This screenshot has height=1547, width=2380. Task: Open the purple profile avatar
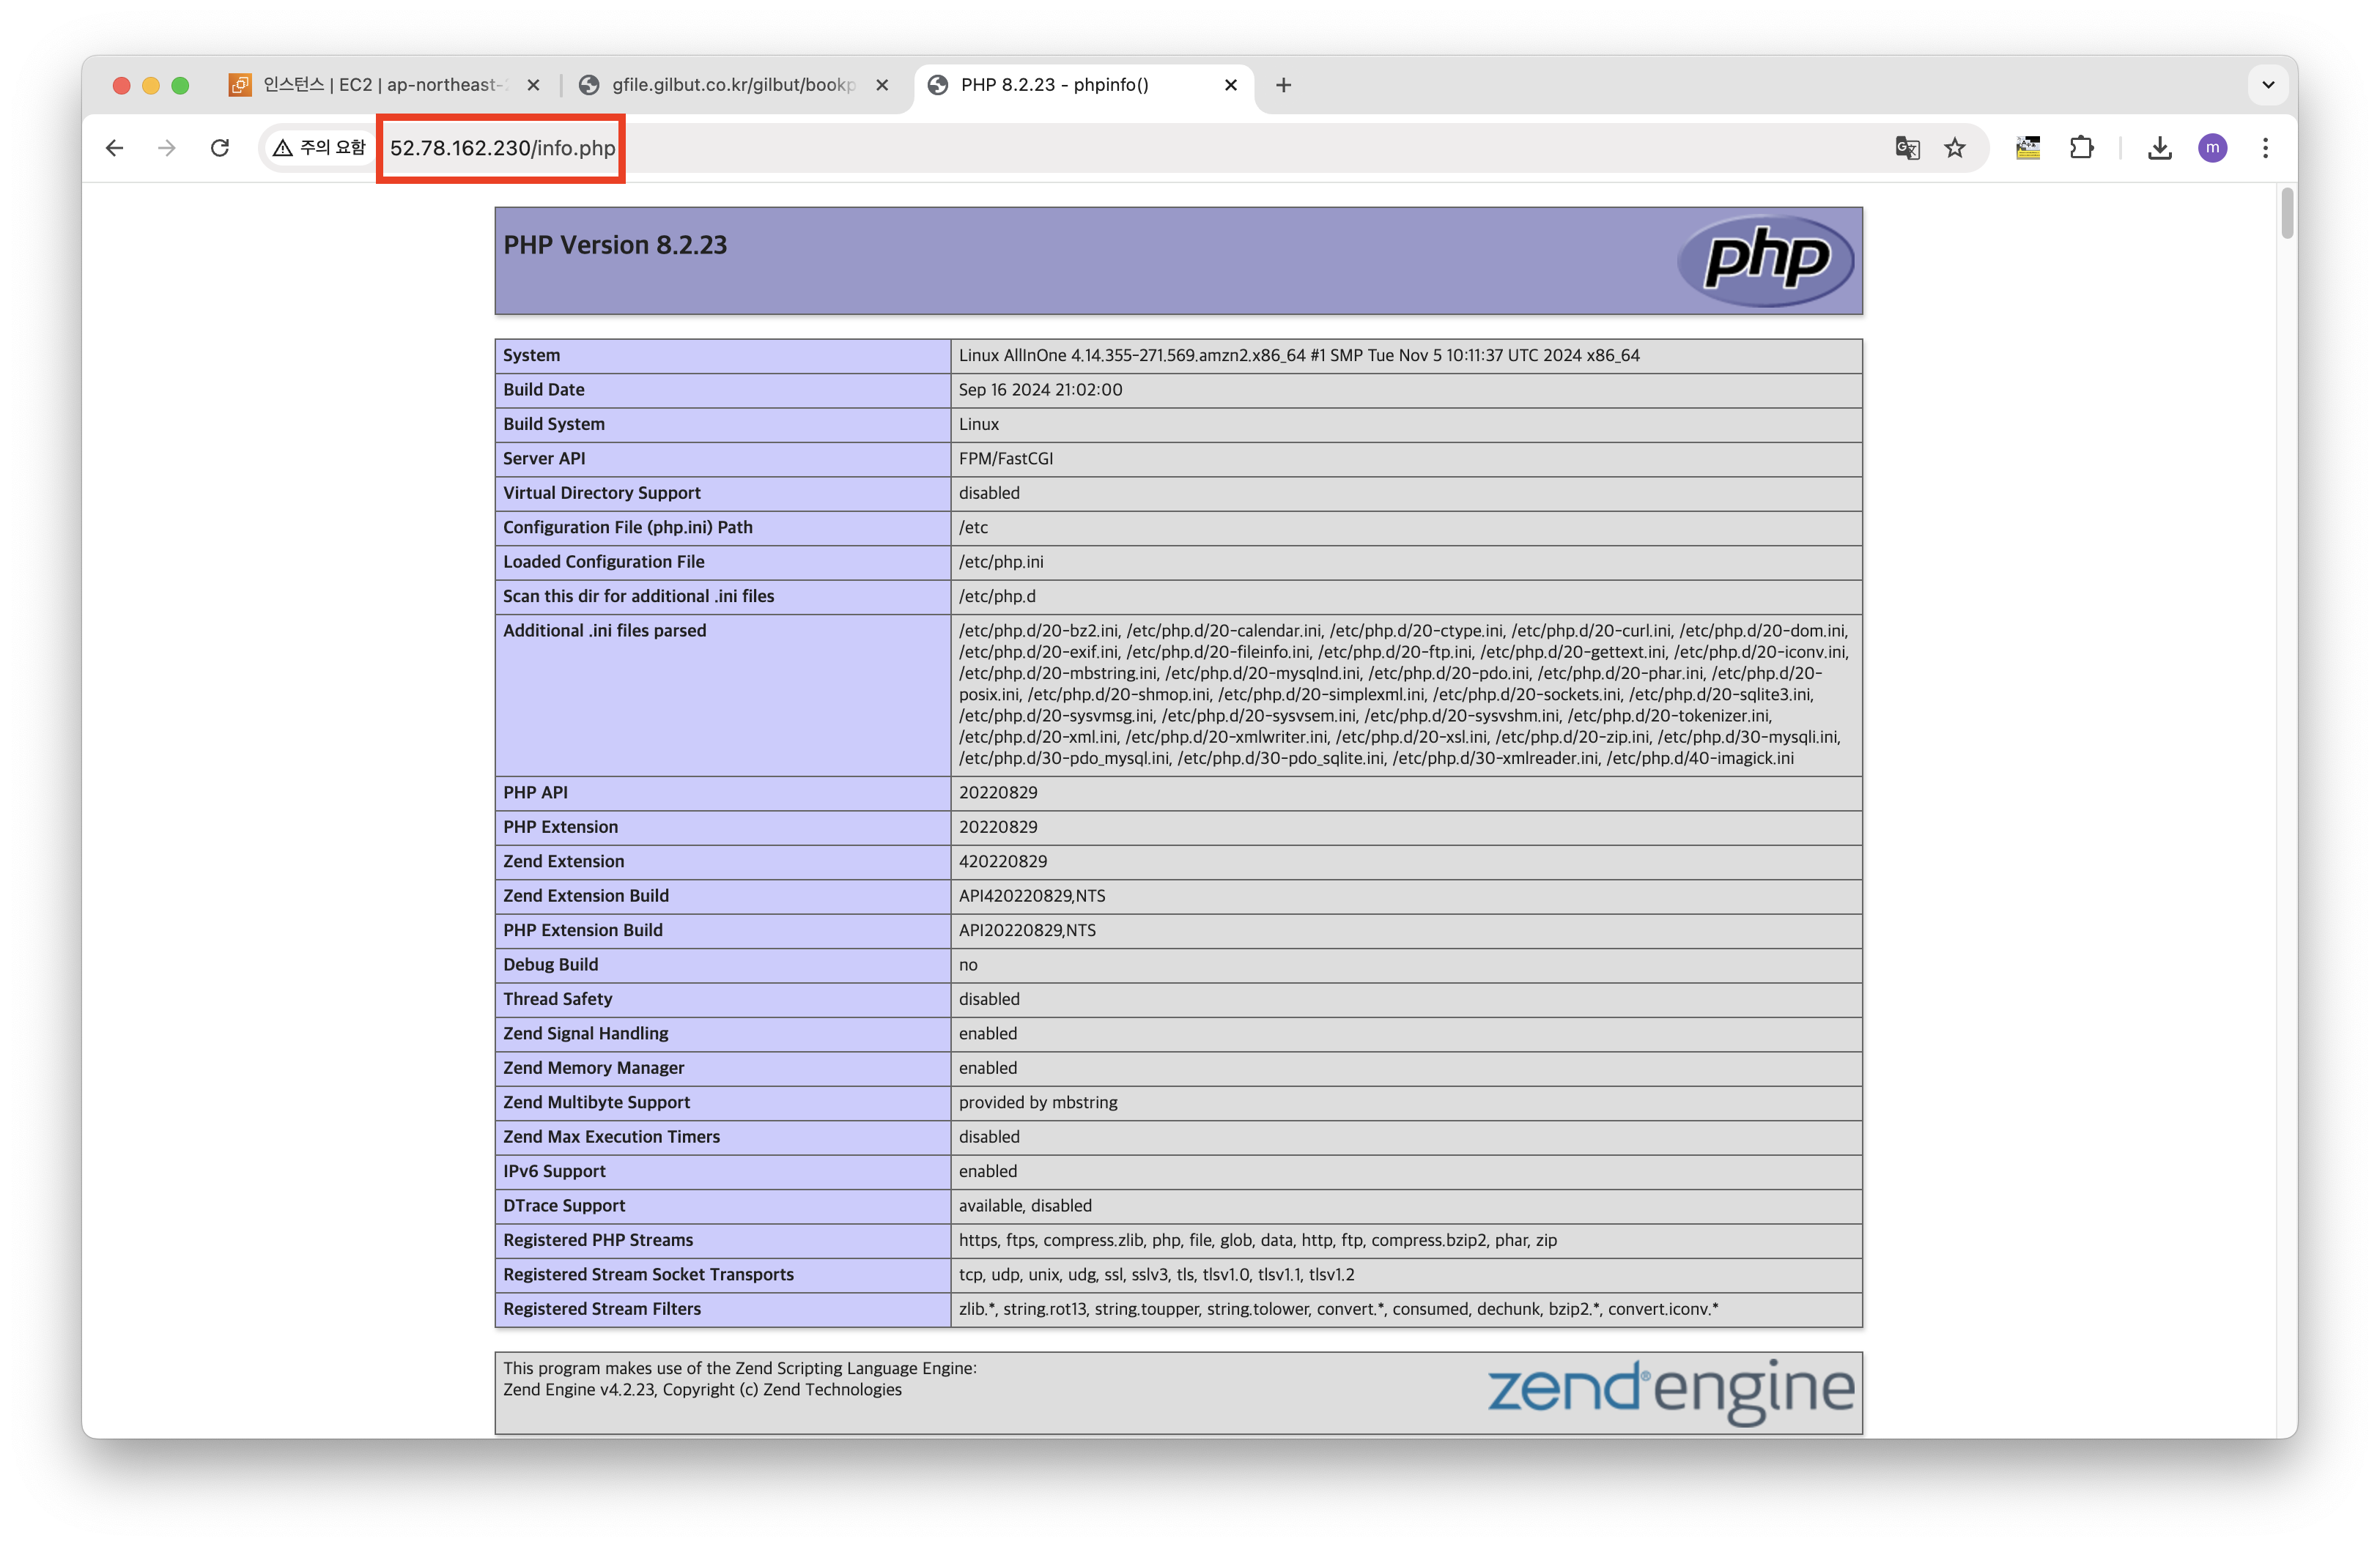point(2213,148)
